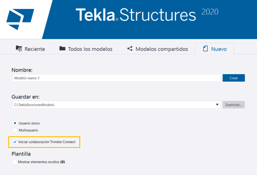
Task: Click the Tekla Structures title text
Action: tap(136, 15)
